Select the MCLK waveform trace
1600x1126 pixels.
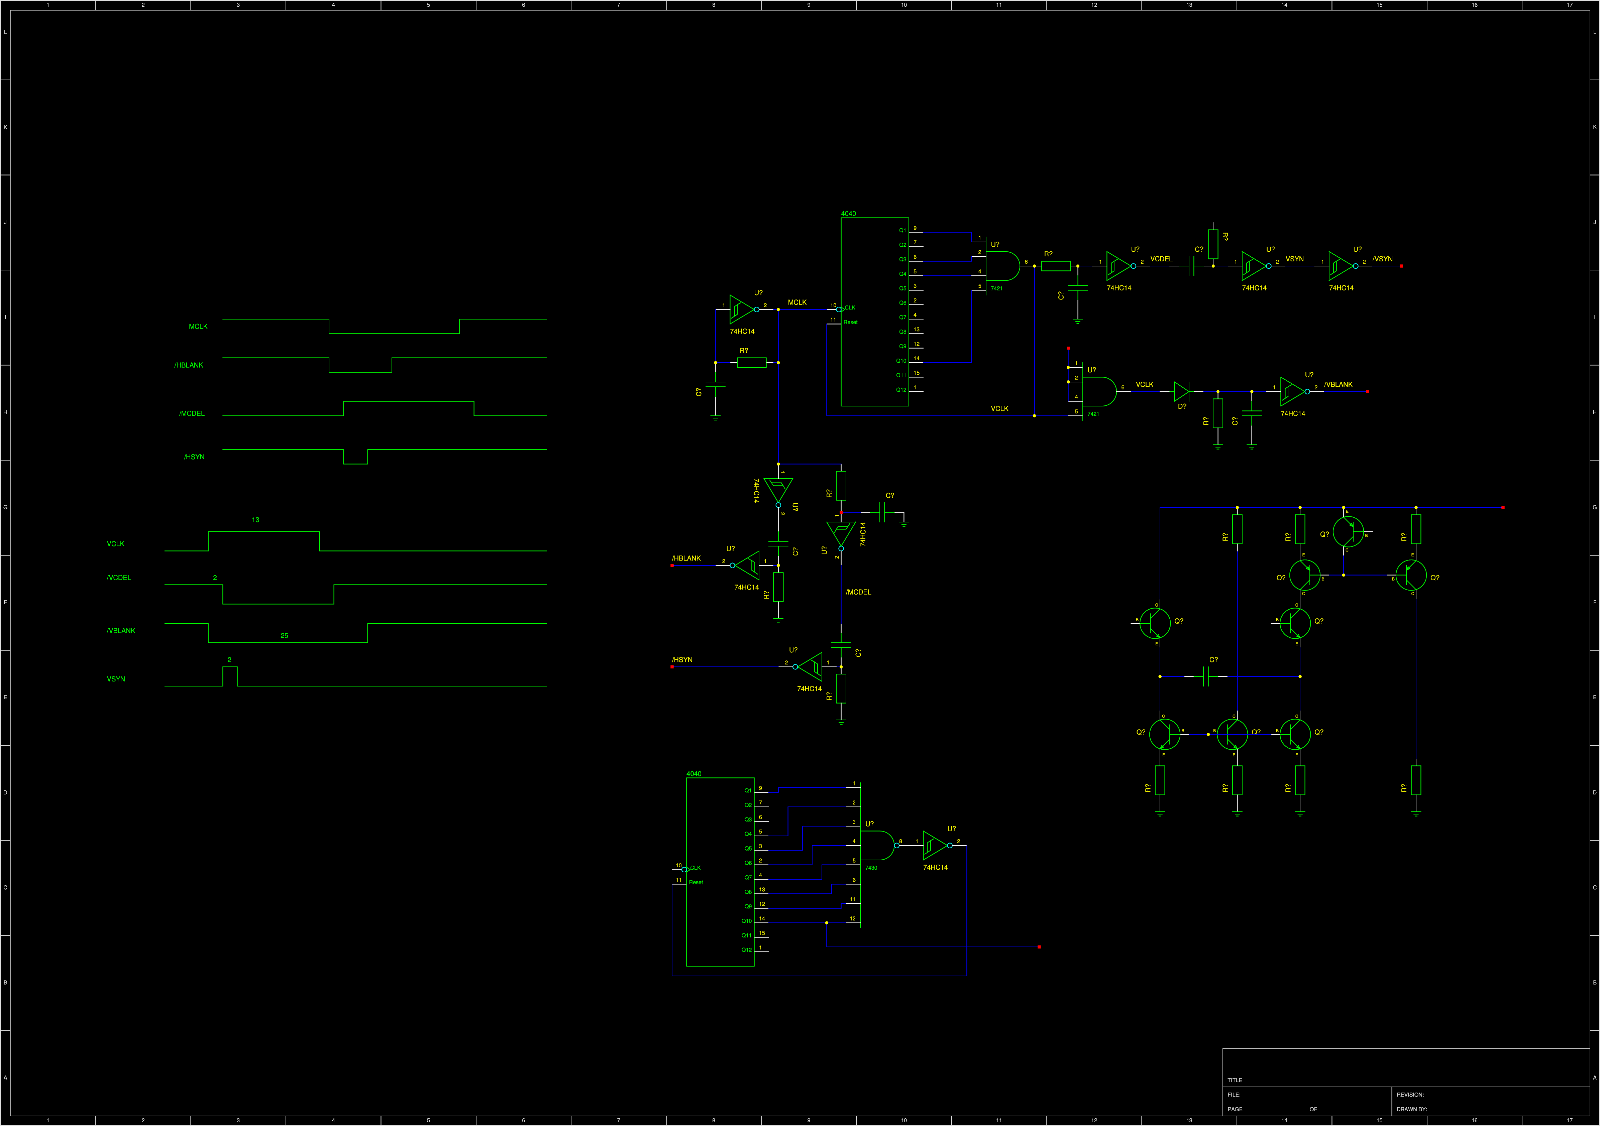click(385, 327)
